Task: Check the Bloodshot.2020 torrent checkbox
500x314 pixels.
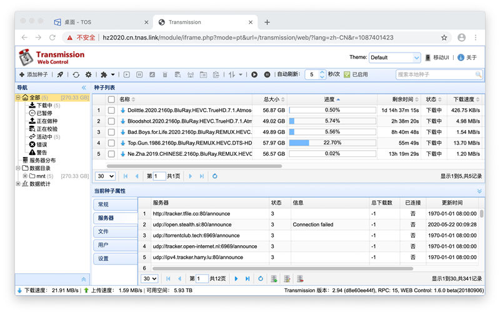Action: (111, 121)
